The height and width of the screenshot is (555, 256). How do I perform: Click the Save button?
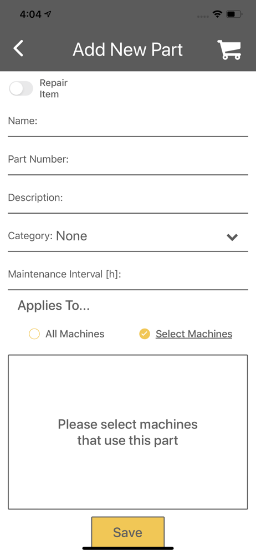tap(128, 532)
